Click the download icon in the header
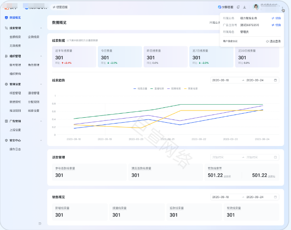Screen dimensions: 291x230 tap(245, 7)
